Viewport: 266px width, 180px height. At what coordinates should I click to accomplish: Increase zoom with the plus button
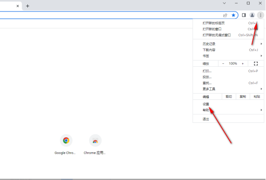click(242, 64)
